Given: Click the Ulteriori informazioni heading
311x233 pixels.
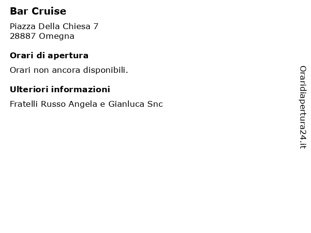Looking at the screenshot, I should pyautogui.click(x=60, y=89).
